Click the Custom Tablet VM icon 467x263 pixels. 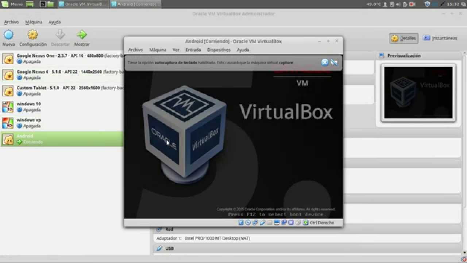[x=8, y=91]
